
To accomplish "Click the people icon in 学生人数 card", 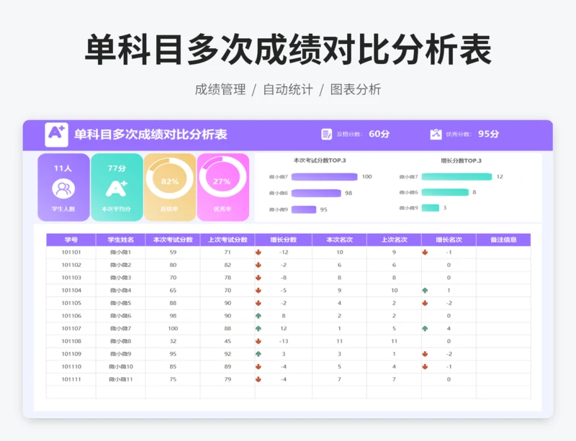I will tap(63, 188).
